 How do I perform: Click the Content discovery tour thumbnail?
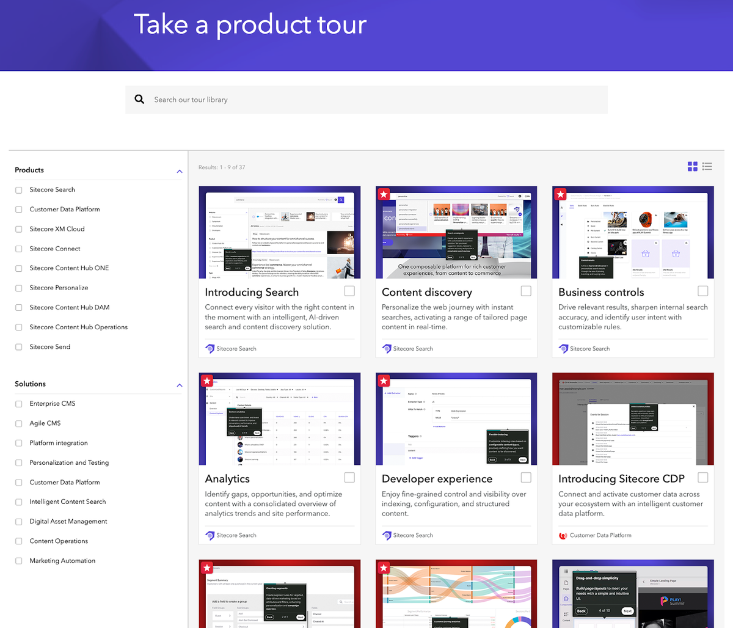[x=456, y=232]
